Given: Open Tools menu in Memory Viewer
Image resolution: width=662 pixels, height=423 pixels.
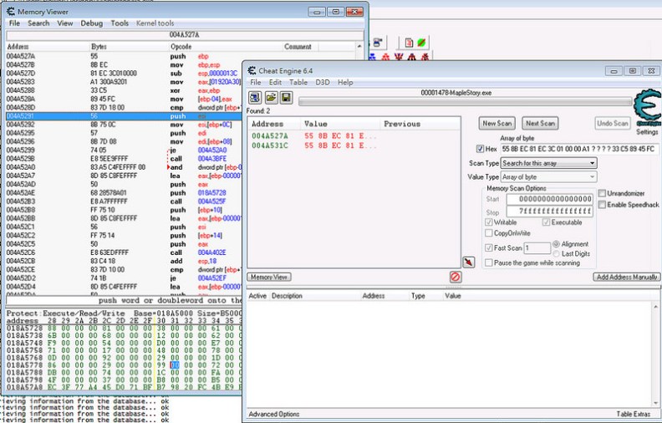Looking at the screenshot, I should [x=120, y=23].
